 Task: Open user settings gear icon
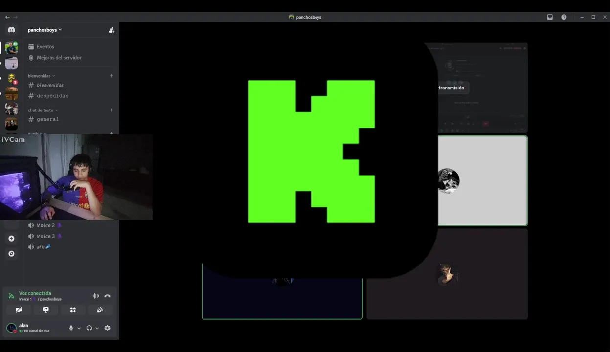pos(107,328)
